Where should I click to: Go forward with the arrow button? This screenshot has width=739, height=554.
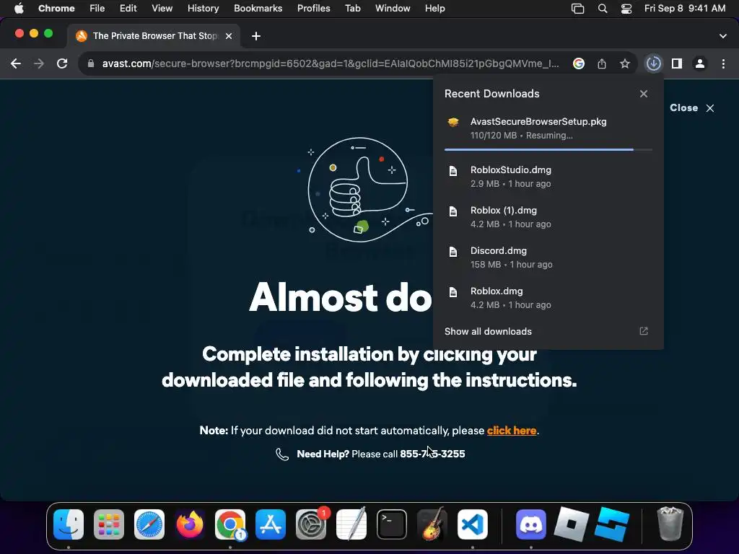tap(39, 63)
